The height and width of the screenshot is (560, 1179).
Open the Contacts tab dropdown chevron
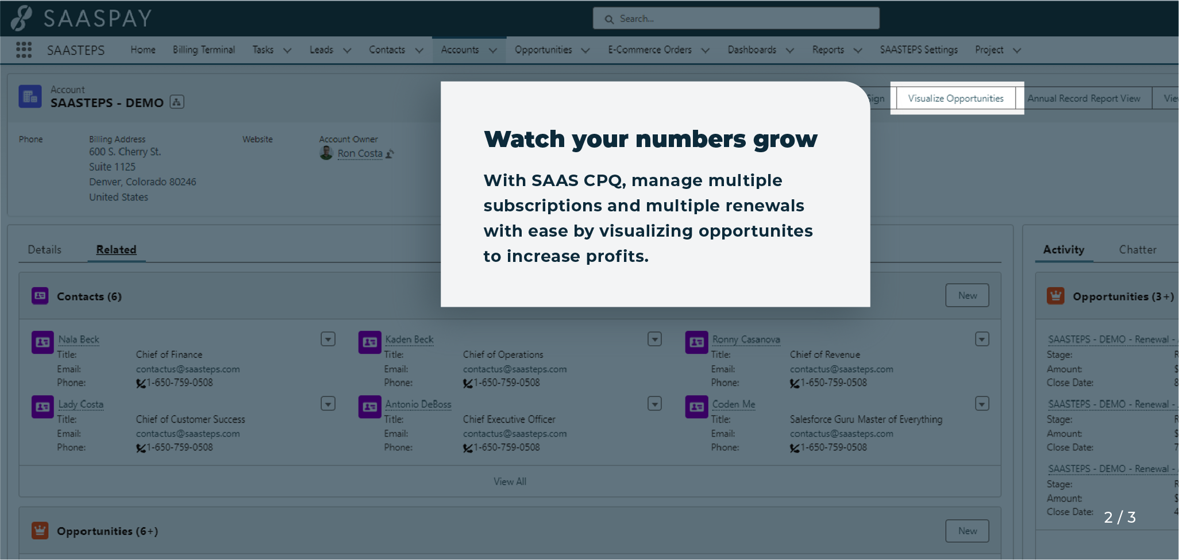click(x=419, y=51)
